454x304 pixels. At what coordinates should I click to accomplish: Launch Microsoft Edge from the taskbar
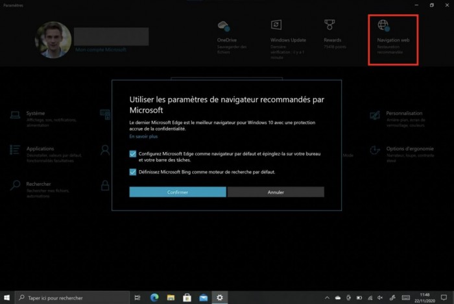click(154, 298)
